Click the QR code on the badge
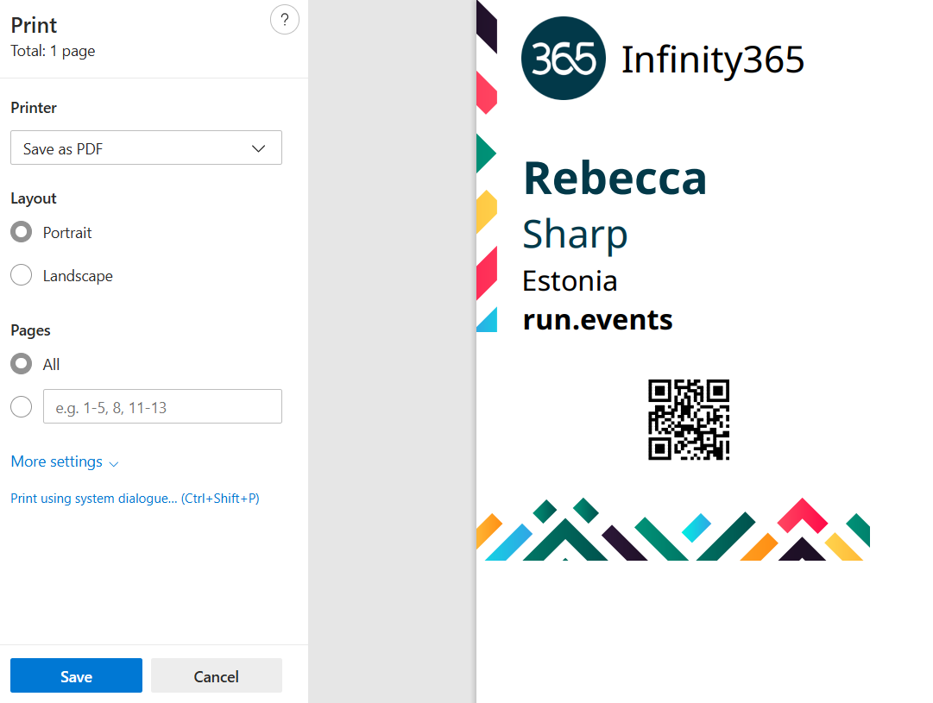The height and width of the screenshot is (703, 933). [x=689, y=420]
